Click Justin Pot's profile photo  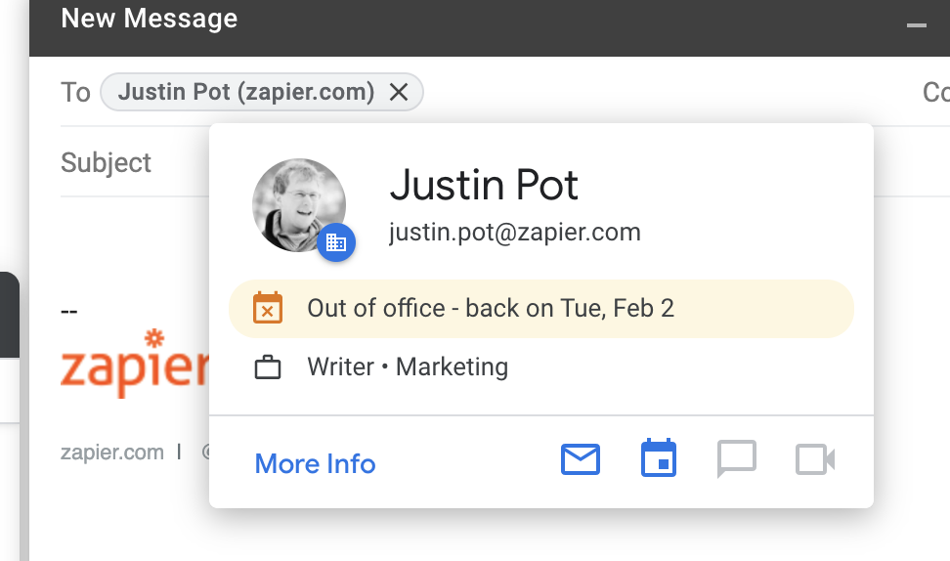tap(297, 203)
